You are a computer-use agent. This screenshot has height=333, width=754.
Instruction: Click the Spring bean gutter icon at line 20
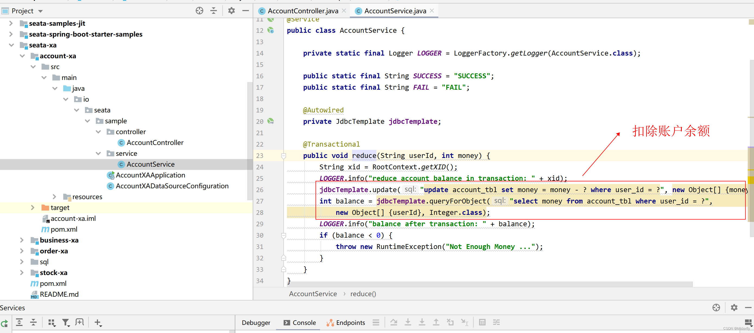(271, 121)
